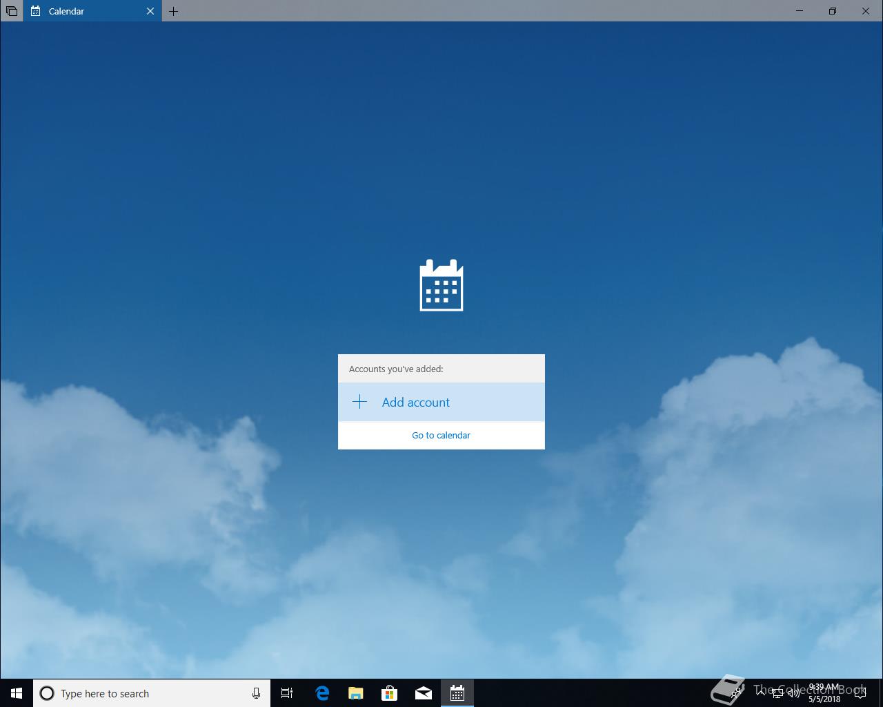Launch Microsoft Edge from the taskbar
The width and height of the screenshot is (883, 707).
pos(322,693)
